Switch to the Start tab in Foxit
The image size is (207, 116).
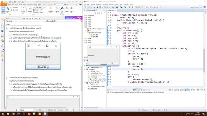pyautogui.click(x=8, y=18)
